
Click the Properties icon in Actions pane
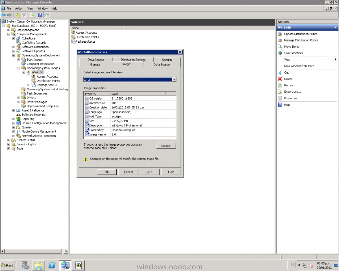280,98
